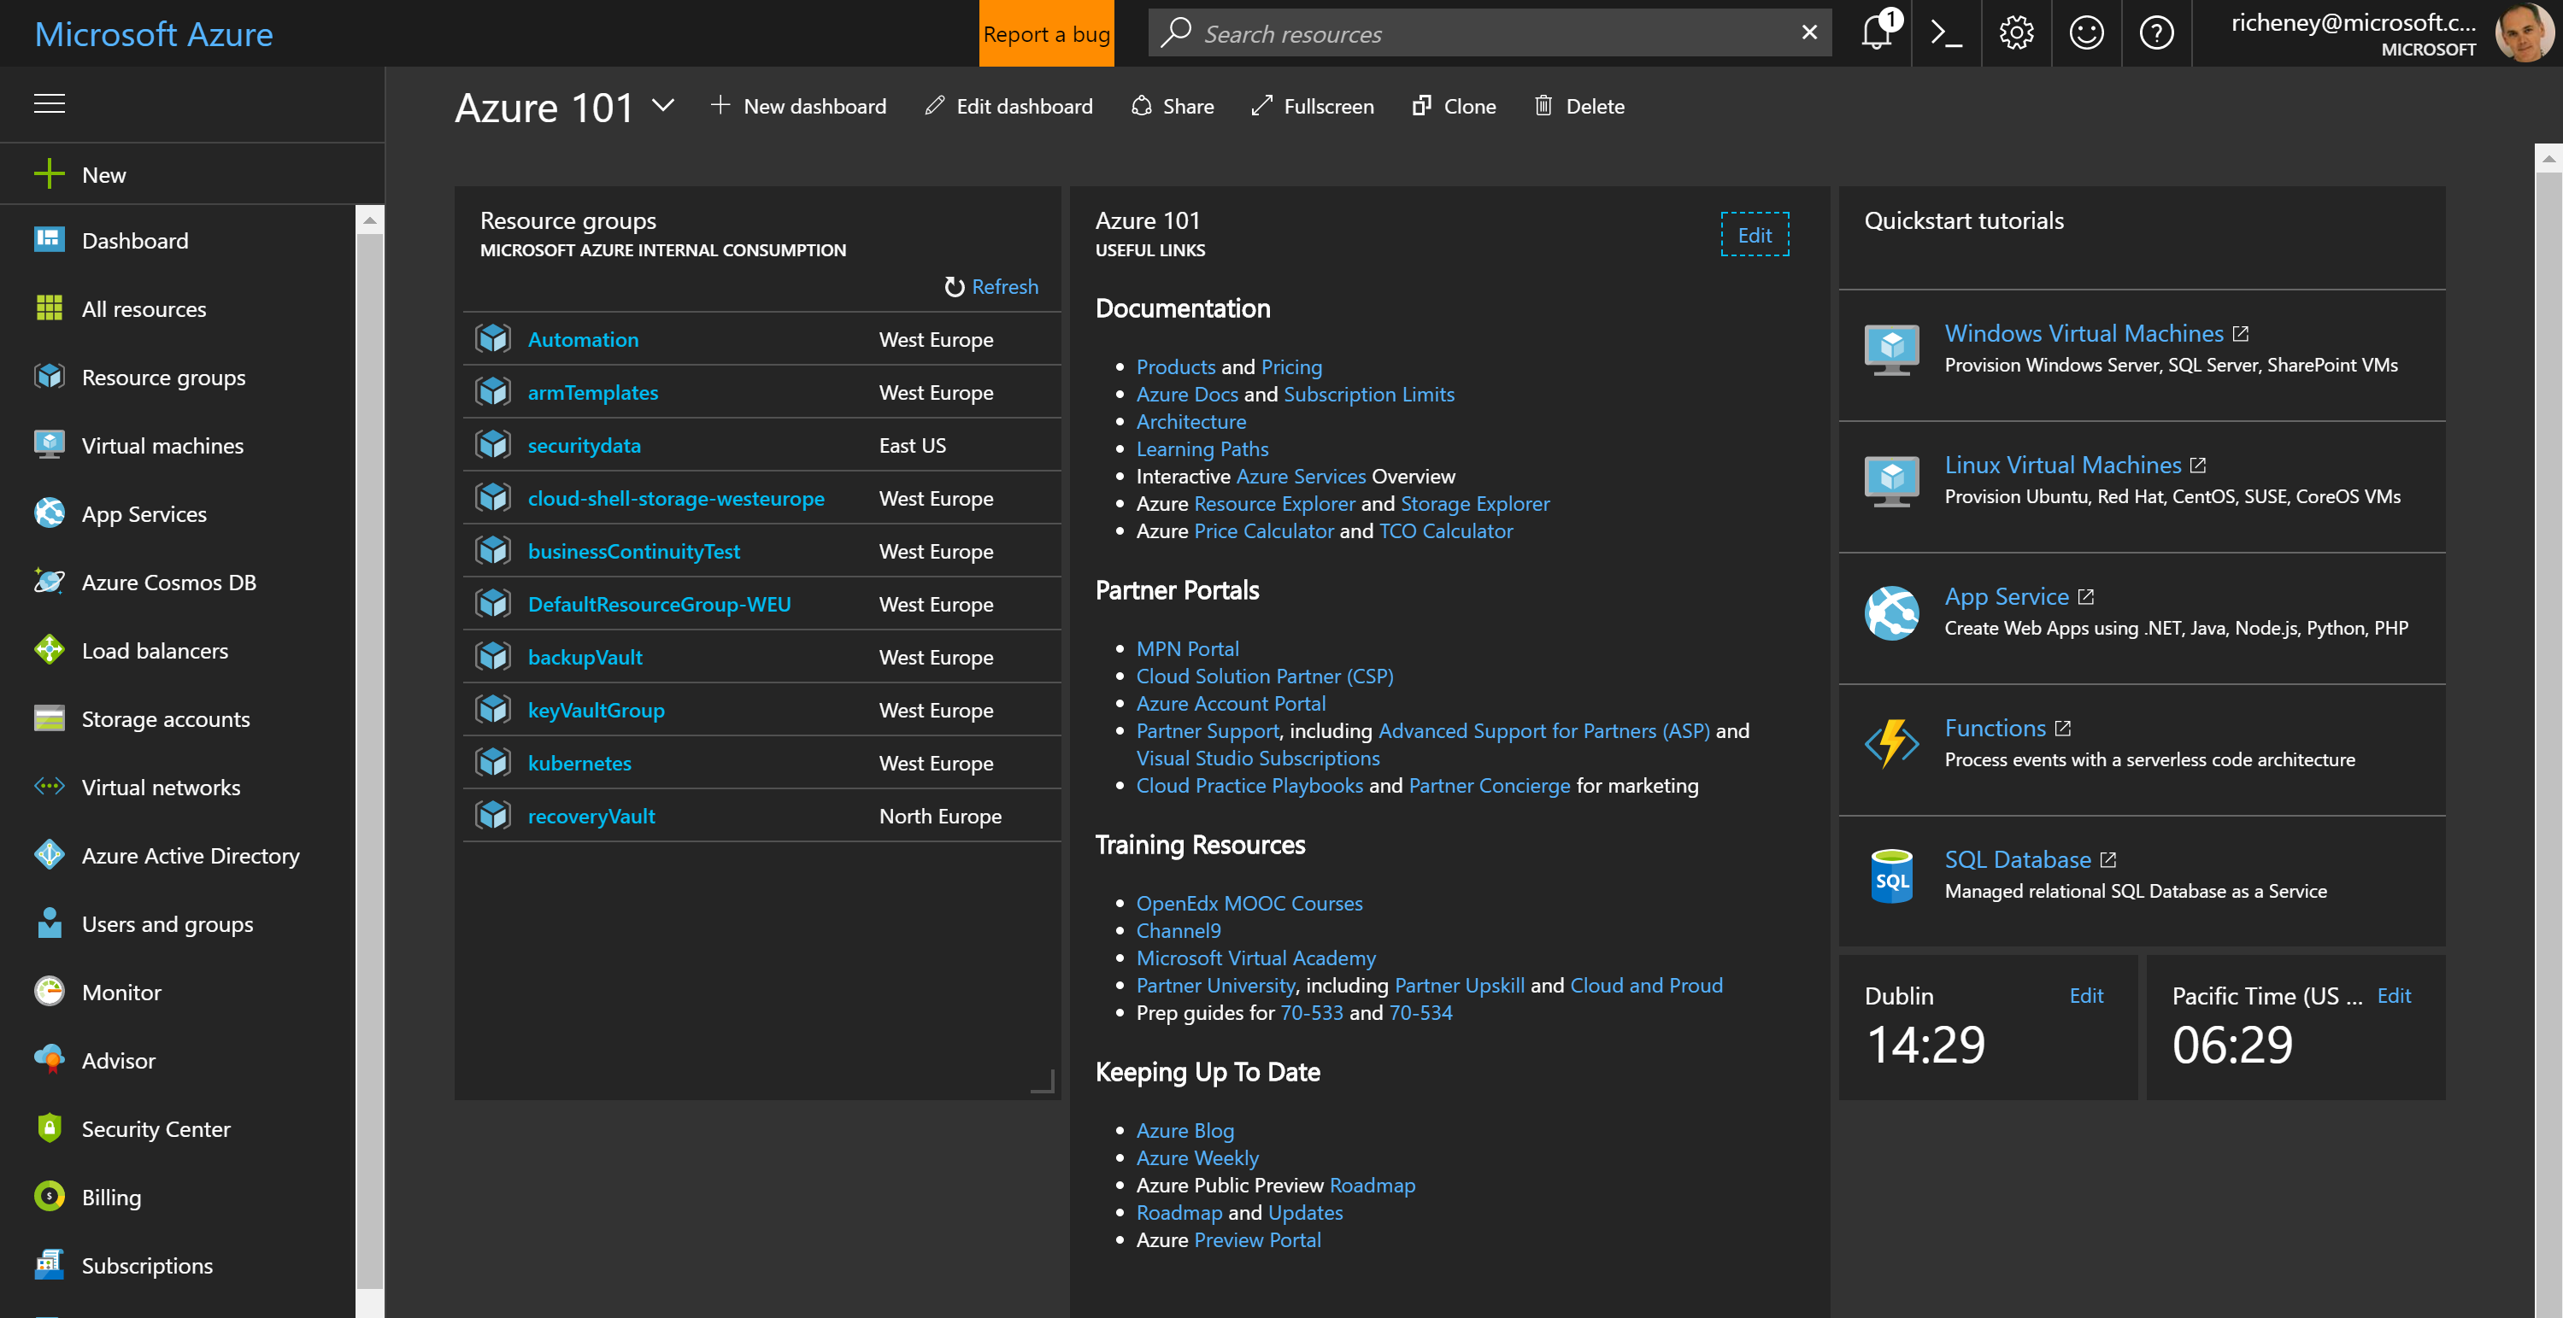Screen dimensions: 2563x1318
Task: Toggle the hamburger menu icon
Action: pos(49,103)
